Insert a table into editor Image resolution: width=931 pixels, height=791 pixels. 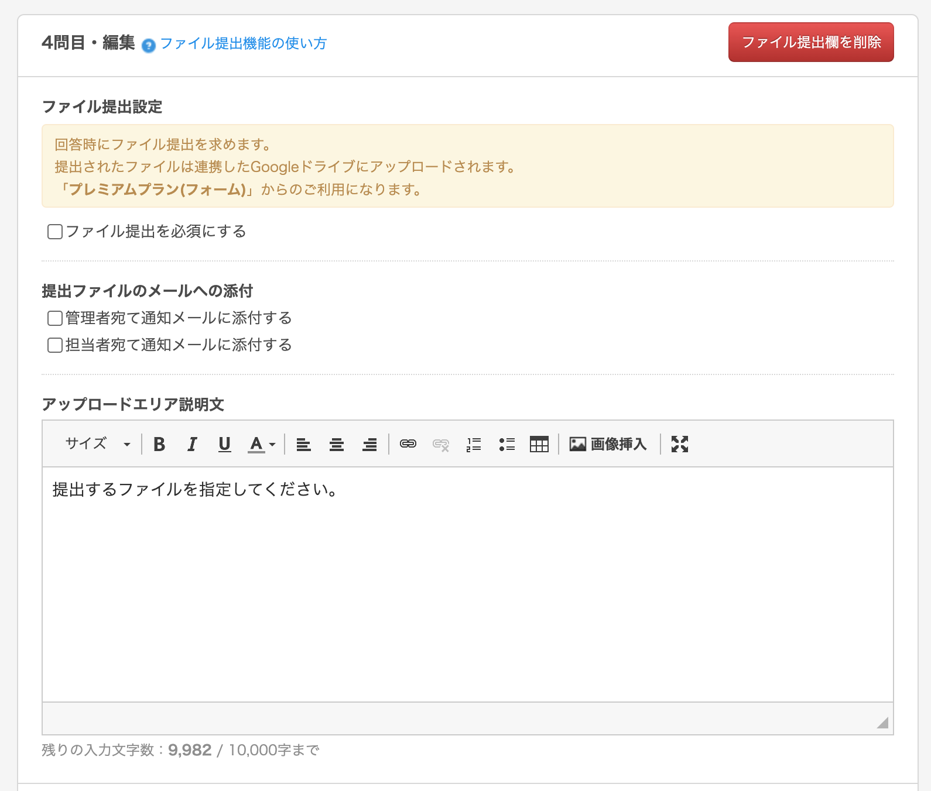(539, 445)
